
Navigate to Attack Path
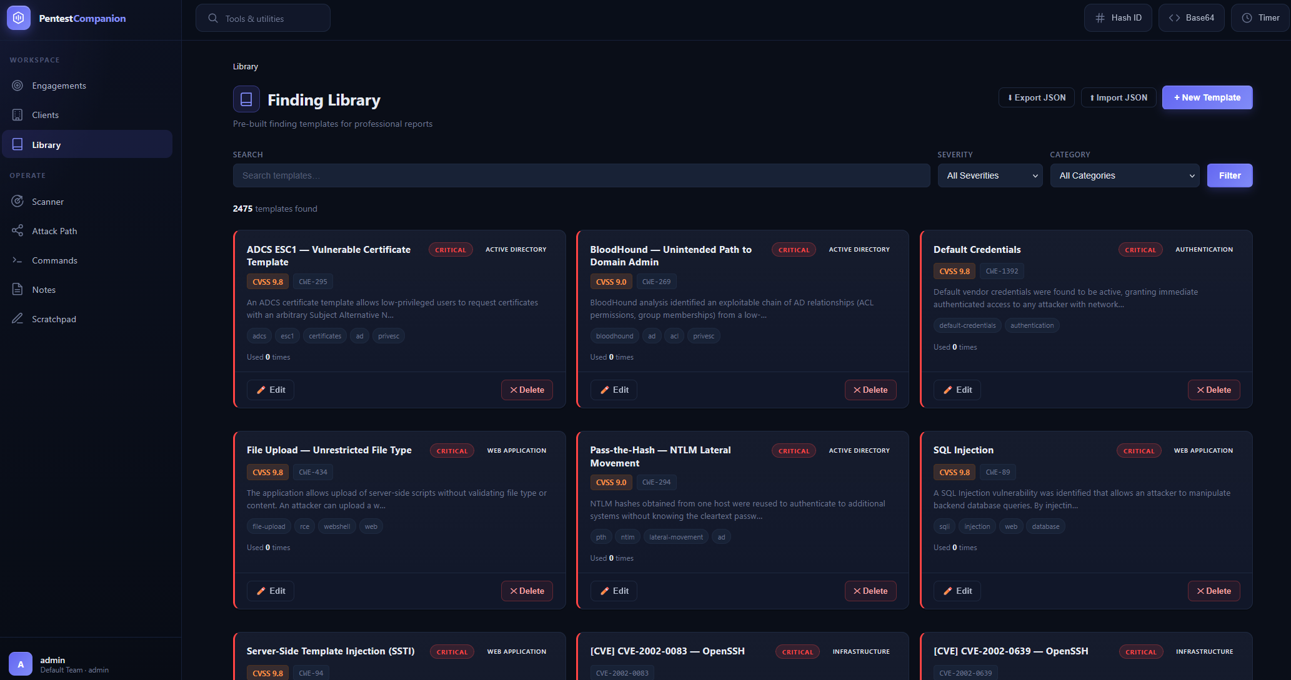pyautogui.click(x=87, y=230)
